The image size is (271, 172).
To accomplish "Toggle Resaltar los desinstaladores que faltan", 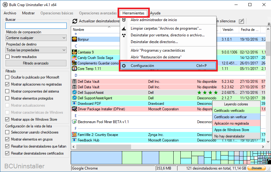I will [7, 146].
